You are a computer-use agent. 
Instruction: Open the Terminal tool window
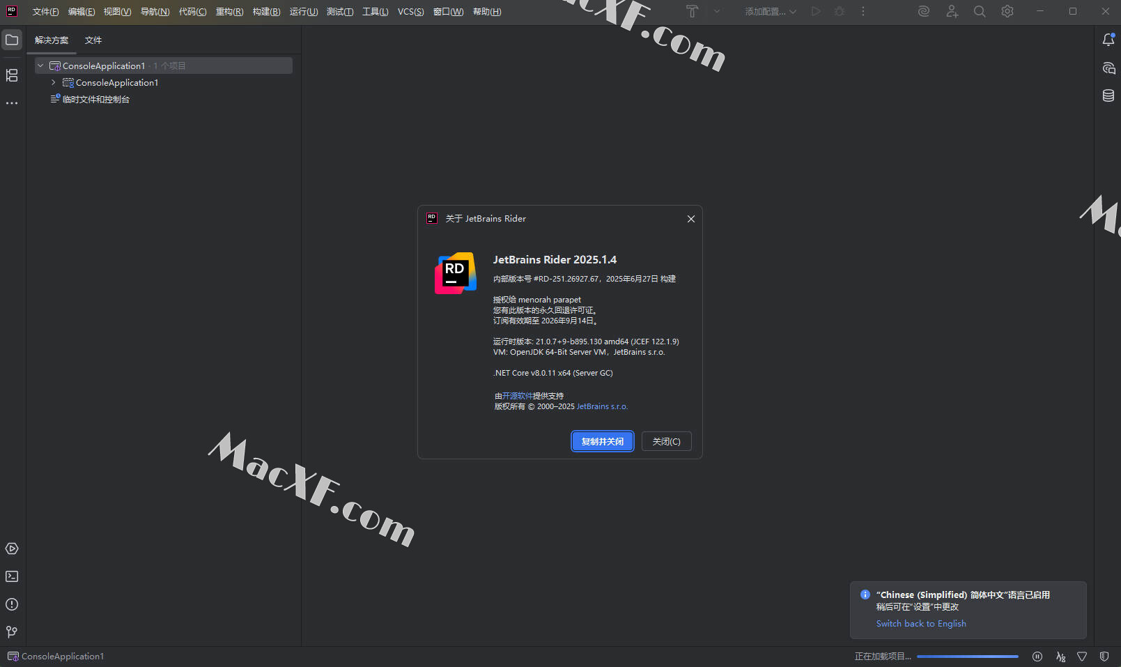12,576
